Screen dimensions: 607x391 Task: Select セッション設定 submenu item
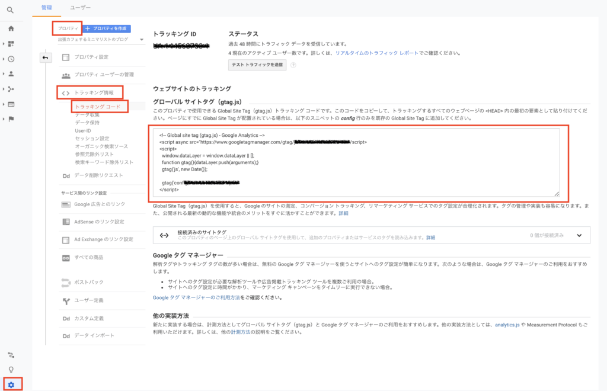click(x=92, y=139)
